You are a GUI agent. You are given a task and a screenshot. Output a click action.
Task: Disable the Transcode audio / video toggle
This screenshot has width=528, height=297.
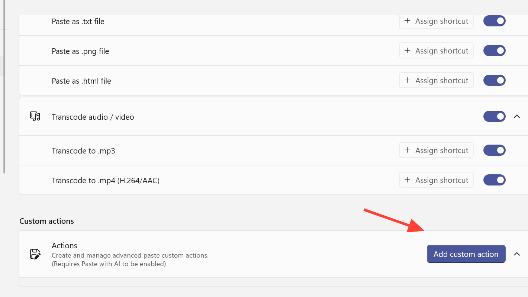click(x=494, y=117)
